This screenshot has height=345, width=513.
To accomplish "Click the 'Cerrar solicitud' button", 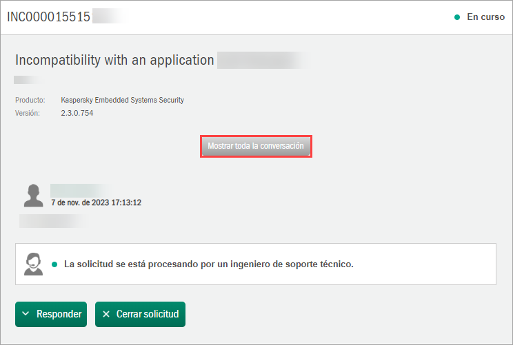I will coord(141,314).
